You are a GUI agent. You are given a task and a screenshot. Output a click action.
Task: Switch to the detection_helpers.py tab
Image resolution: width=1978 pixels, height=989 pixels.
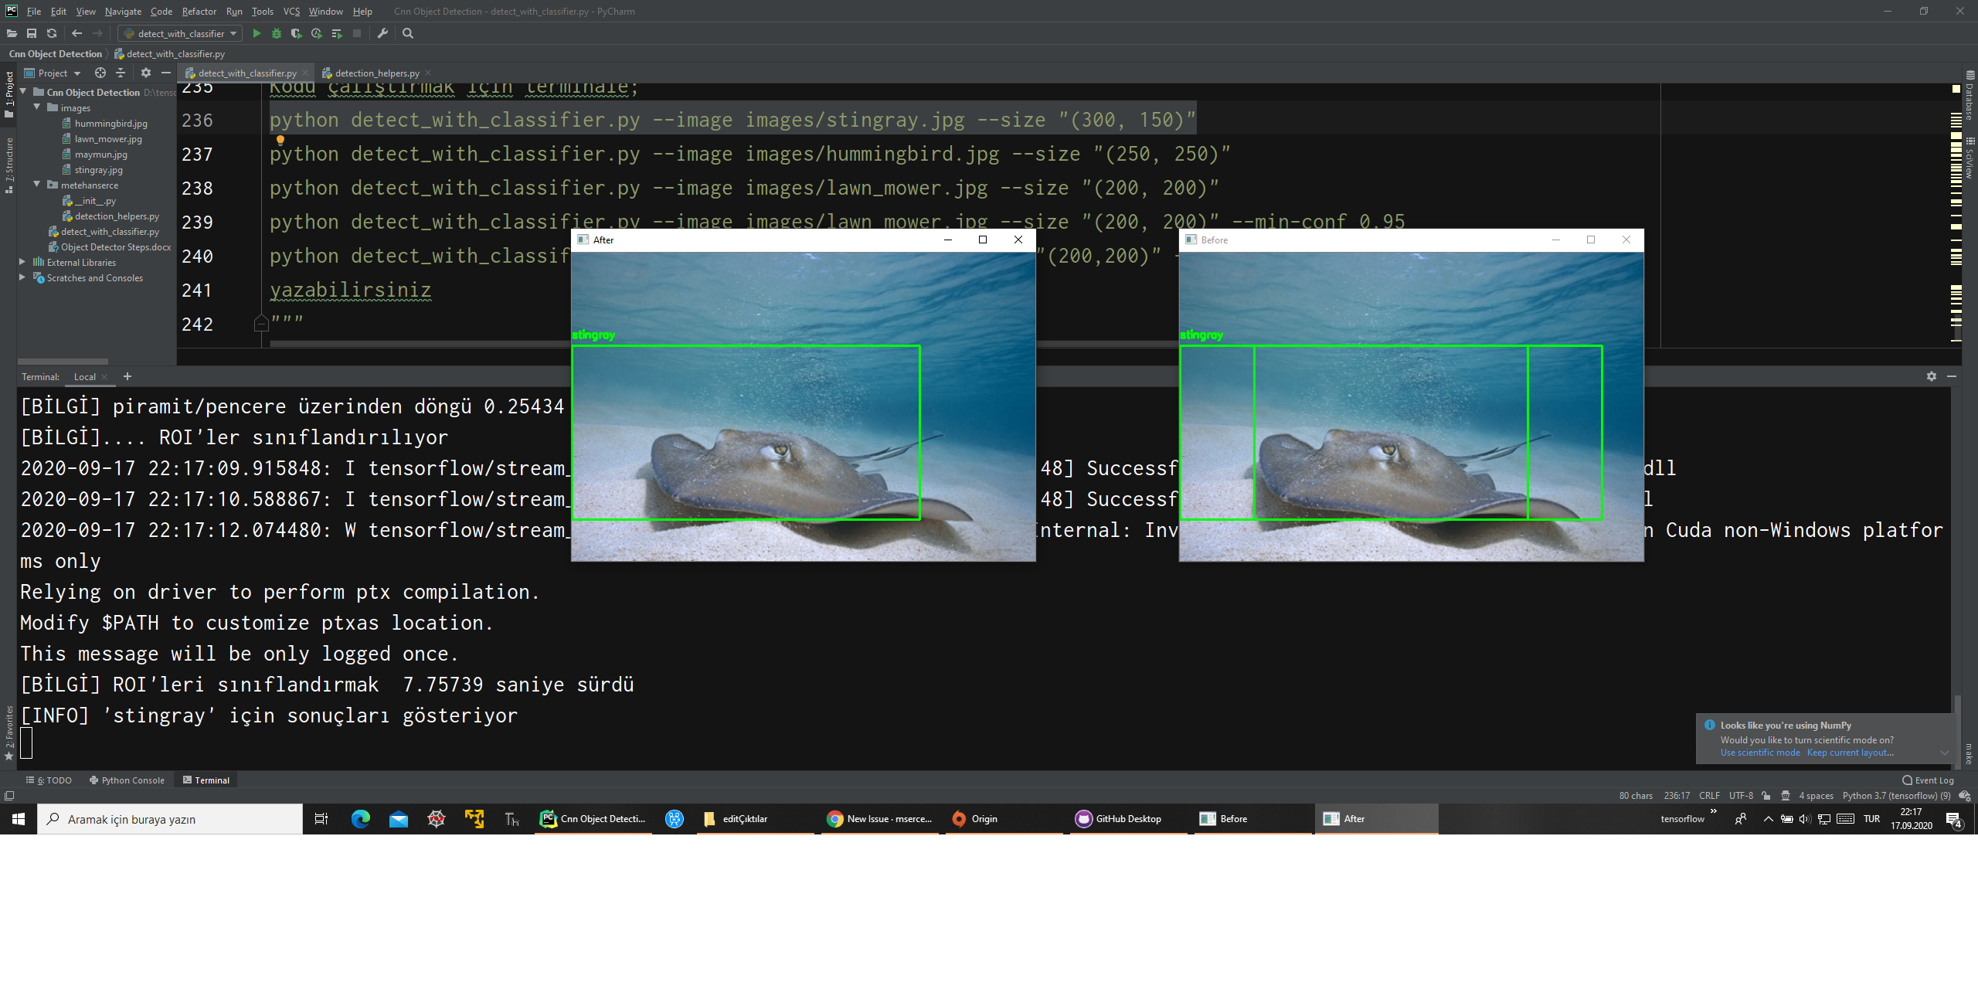coord(376,72)
